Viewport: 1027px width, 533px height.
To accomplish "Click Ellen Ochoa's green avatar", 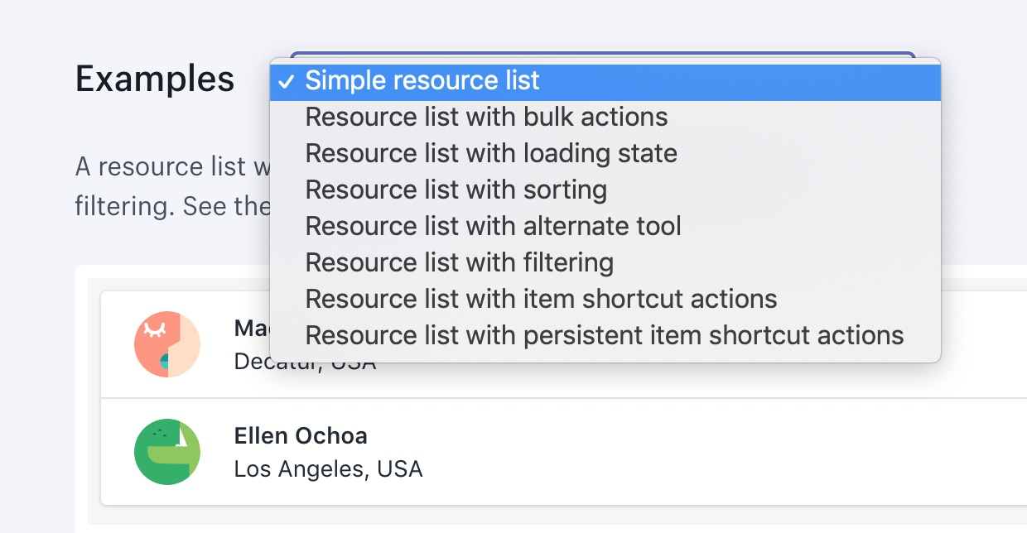I will click(167, 451).
